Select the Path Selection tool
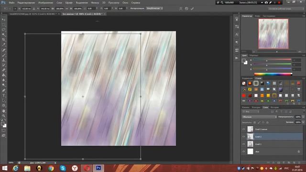 pos(3,100)
